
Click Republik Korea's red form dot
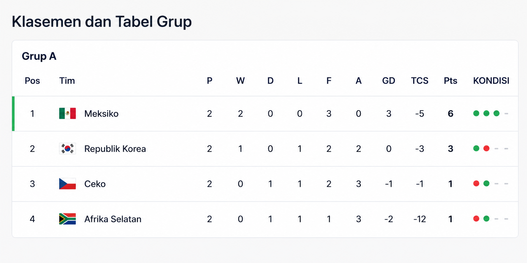click(486, 148)
